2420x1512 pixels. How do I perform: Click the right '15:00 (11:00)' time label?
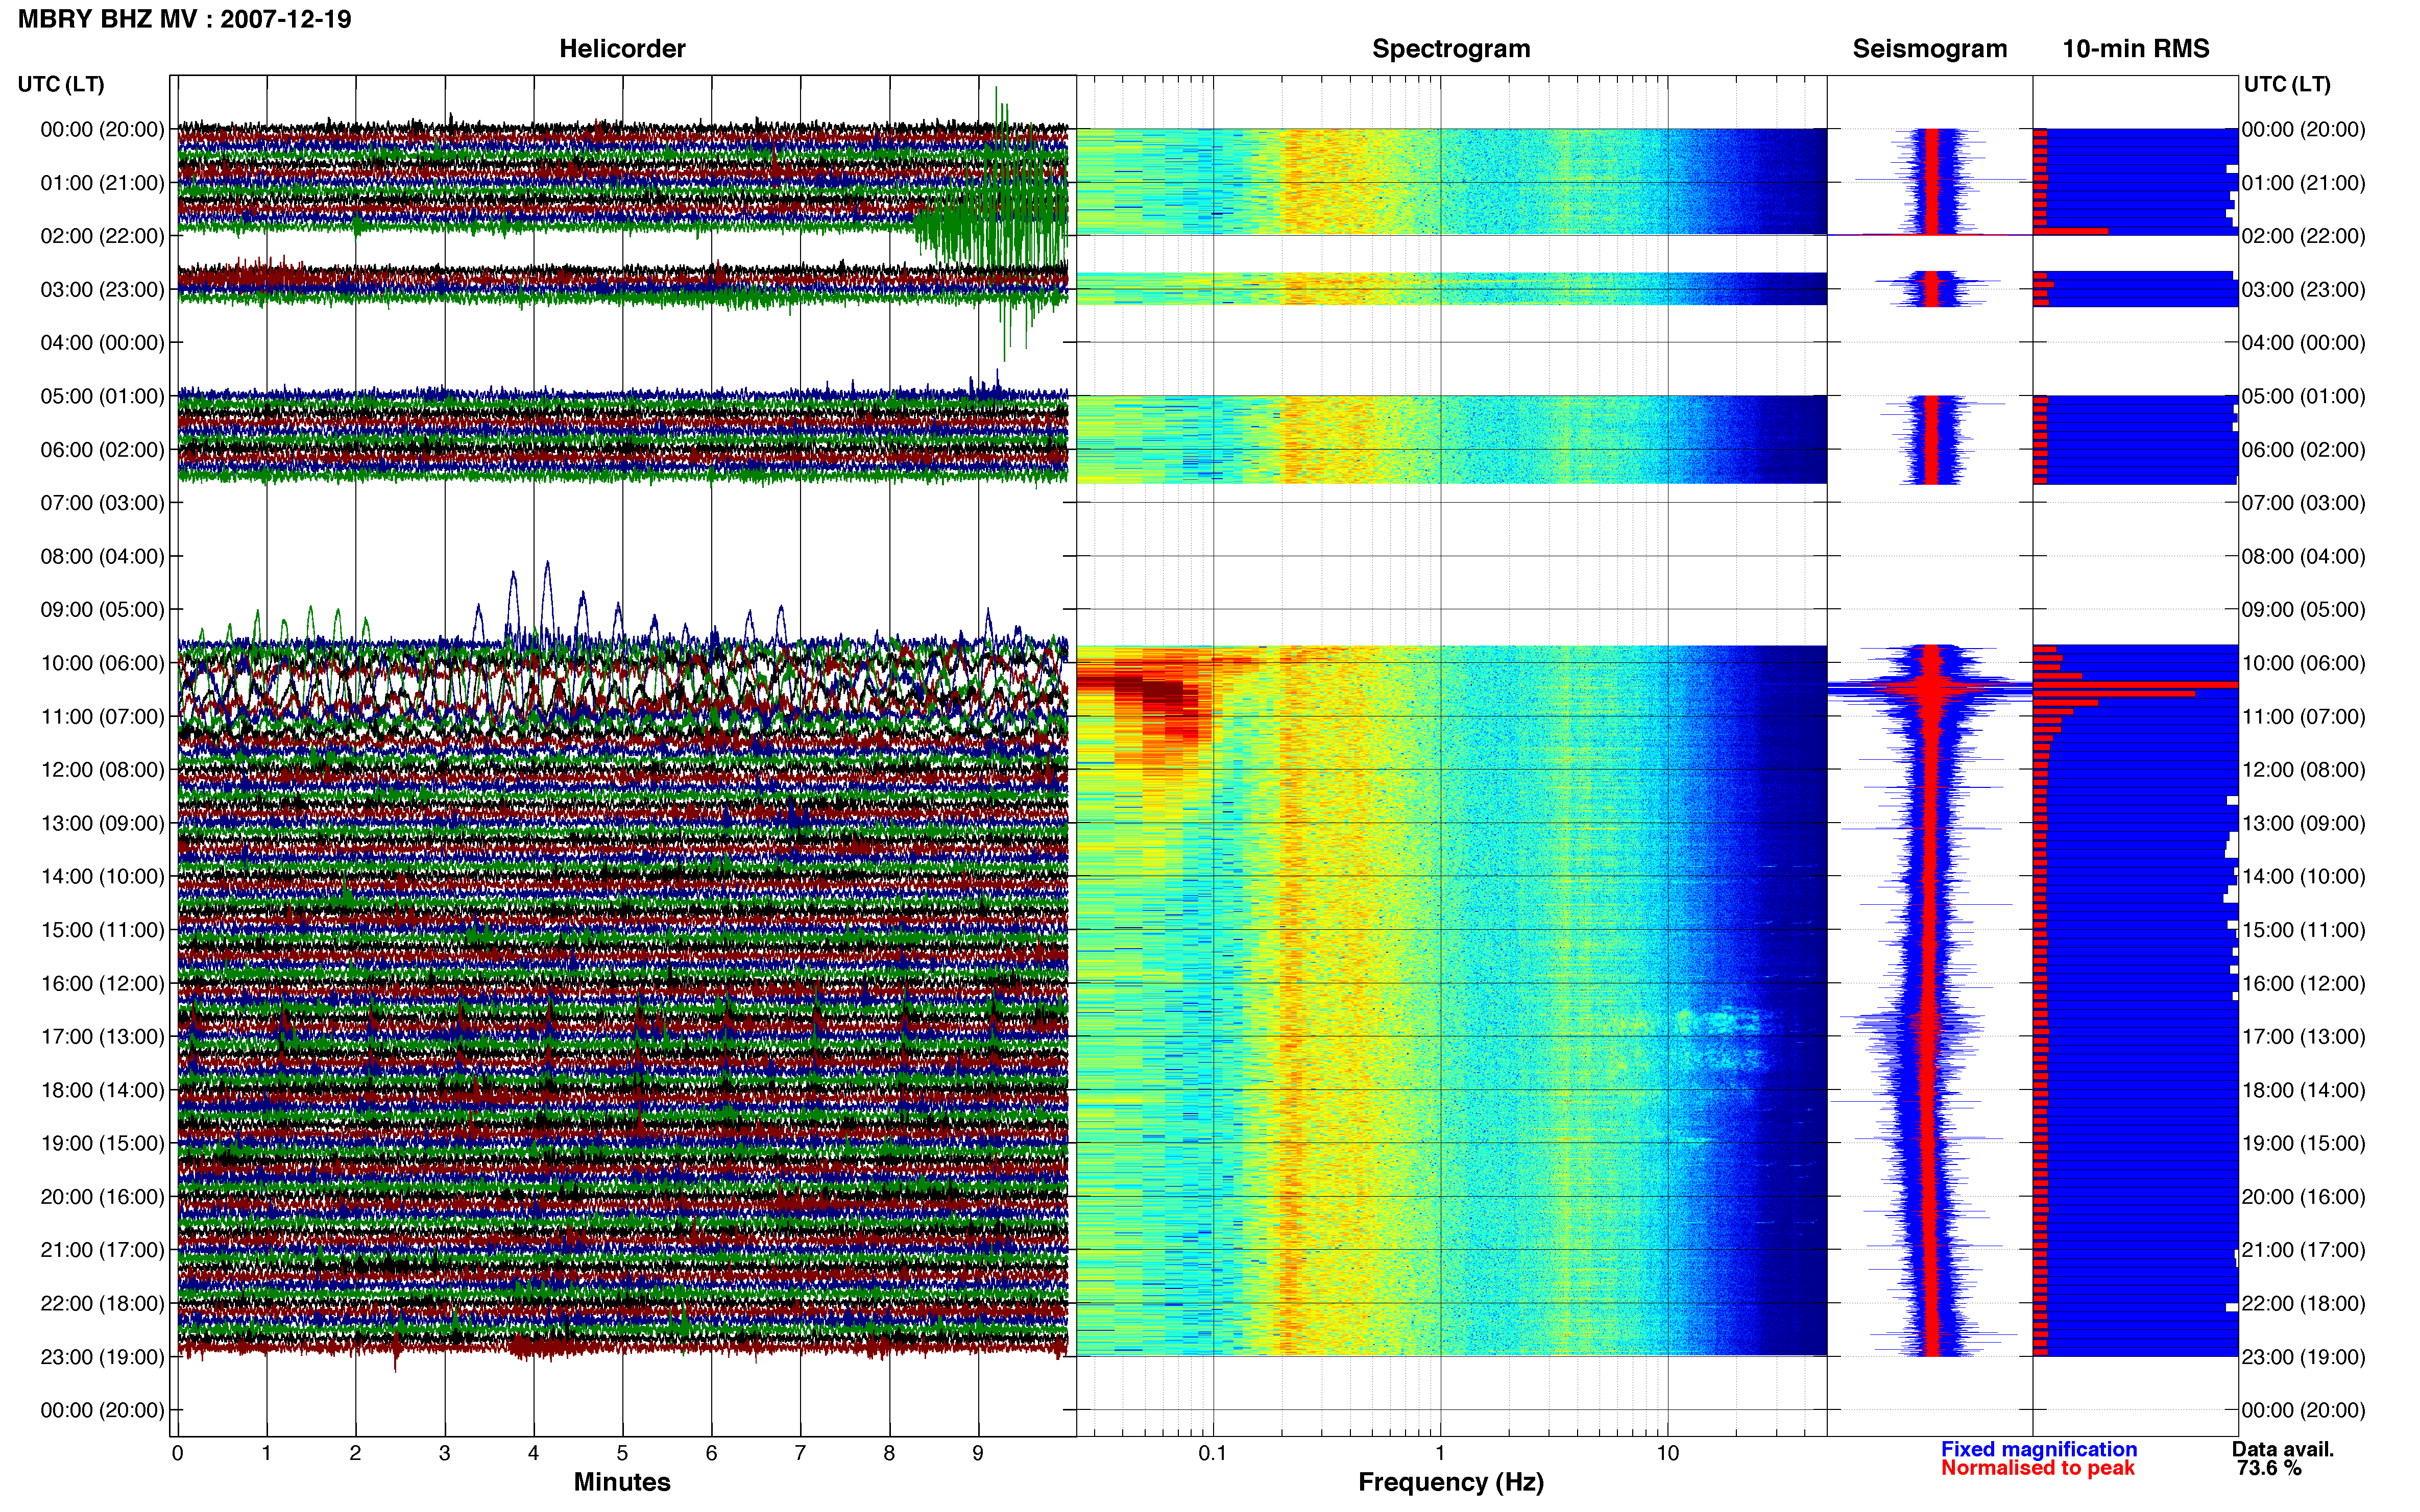tap(2304, 930)
